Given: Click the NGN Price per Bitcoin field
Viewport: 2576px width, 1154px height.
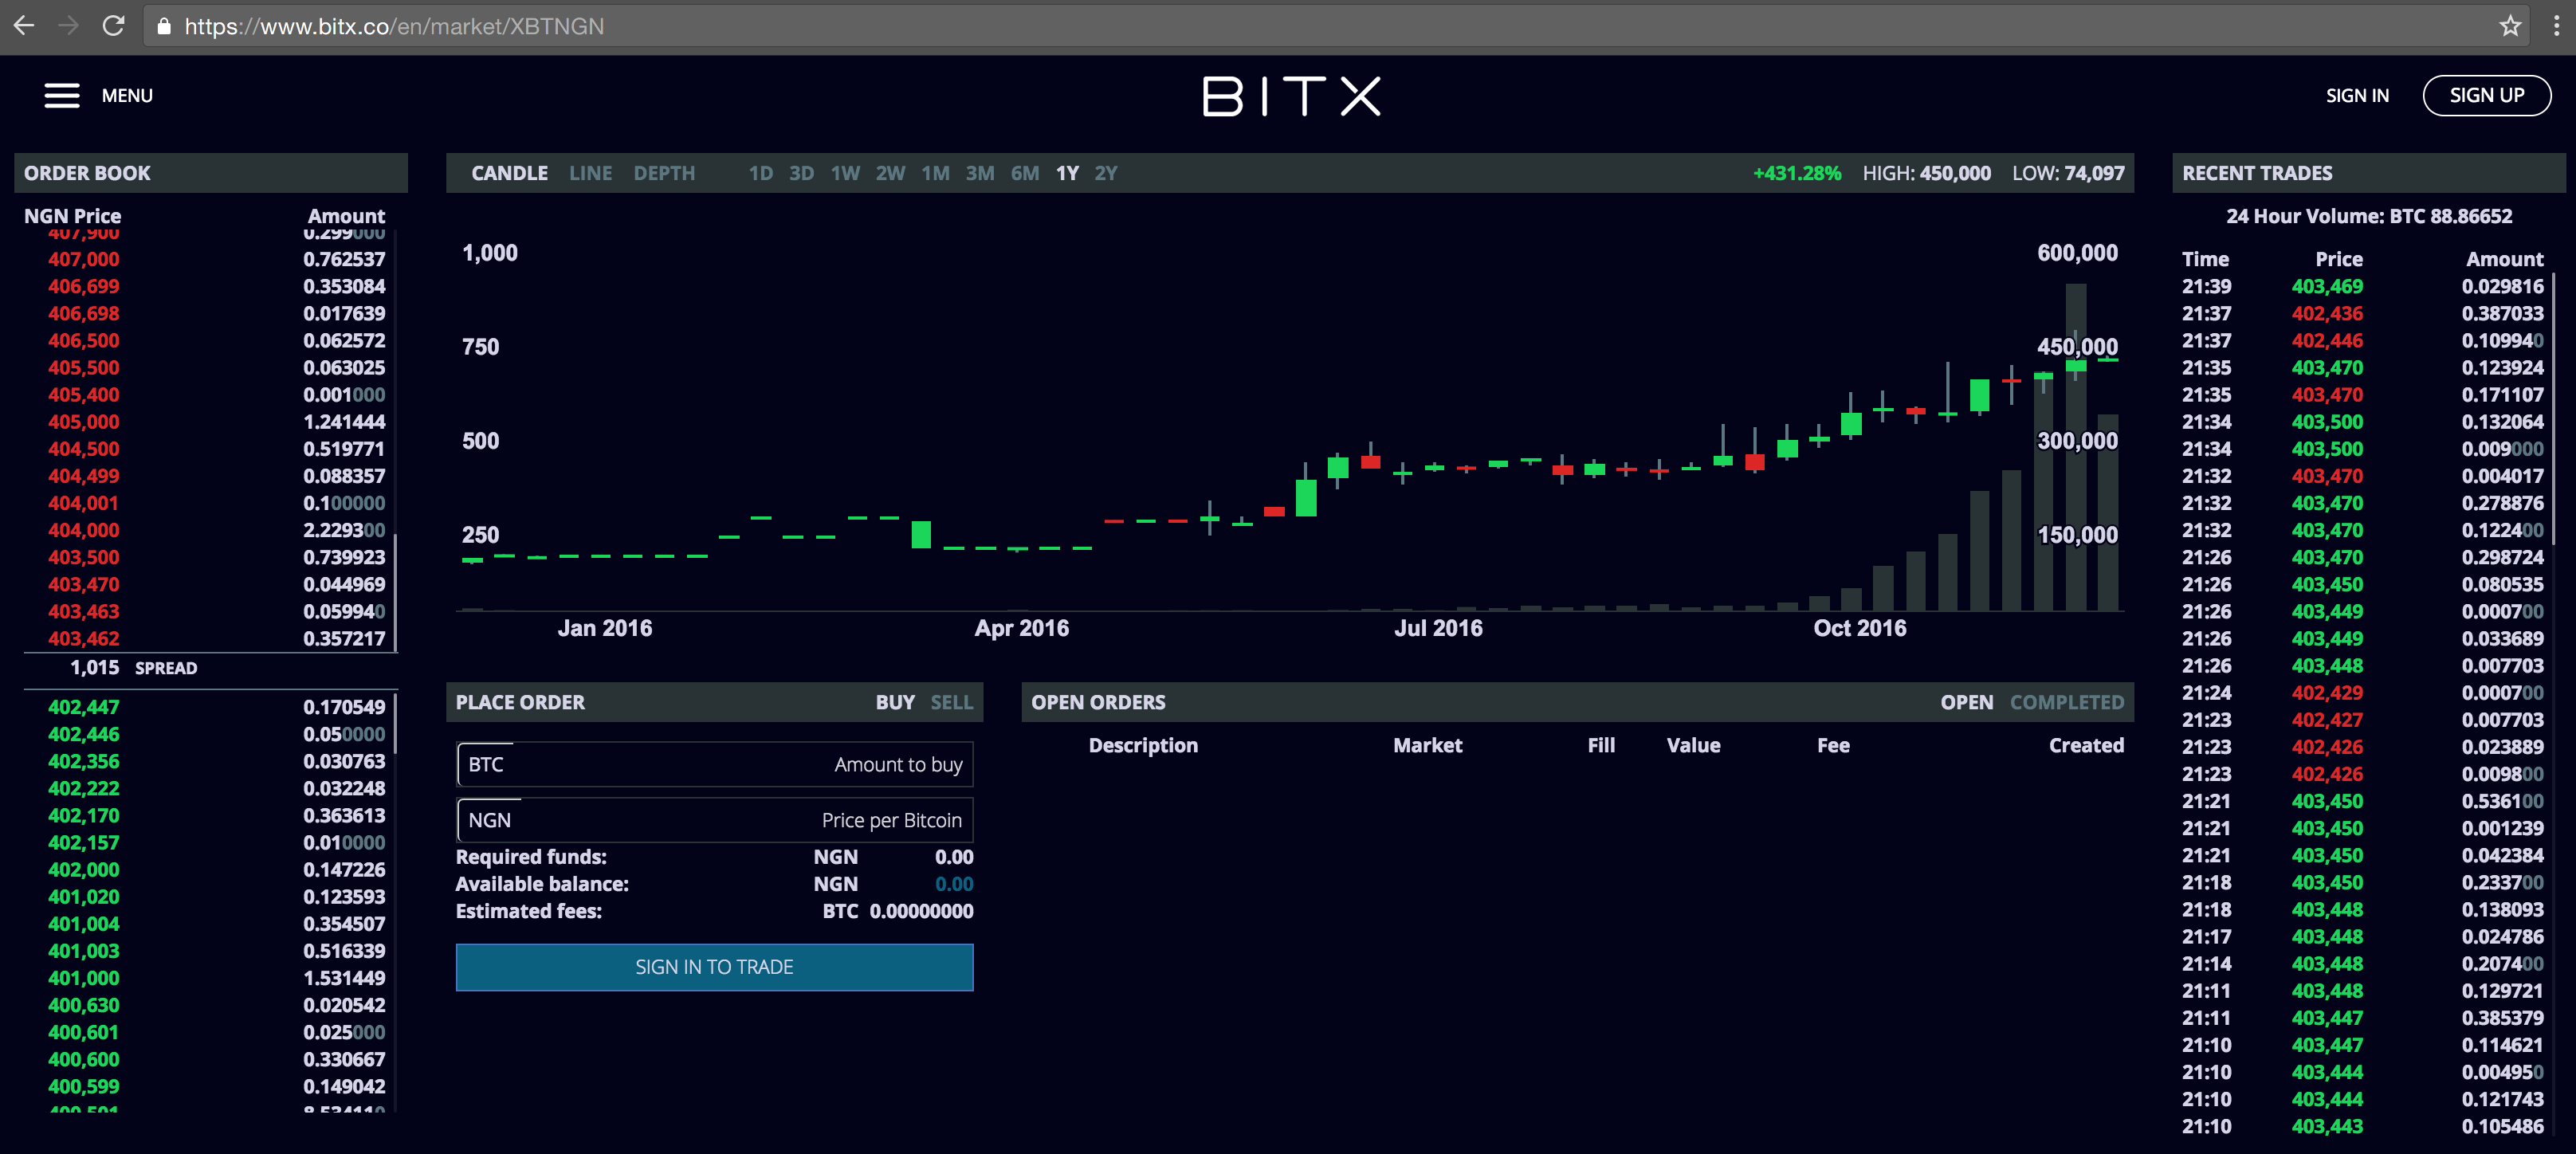Looking at the screenshot, I should pos(714,820).
